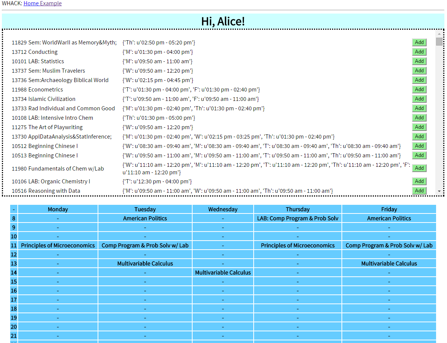
Task: Add Rad Individual and Common Good
Action: (419, 108)
